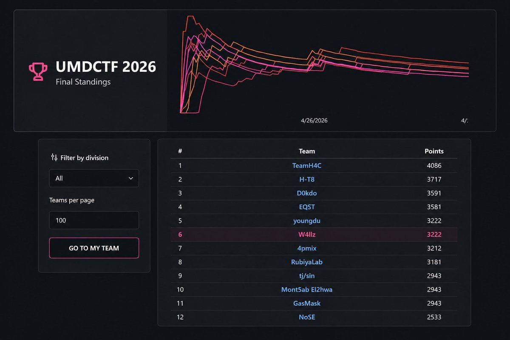Image resolution: width=510 pixels, height=340 pixels.
Task: Click the 3181 points value
Action: click(x=434, y=262)
